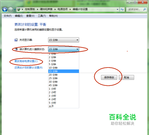149x135 pixels.
Task: Choose 25 分钟 from the sleep list
Action: pos(63,78)
